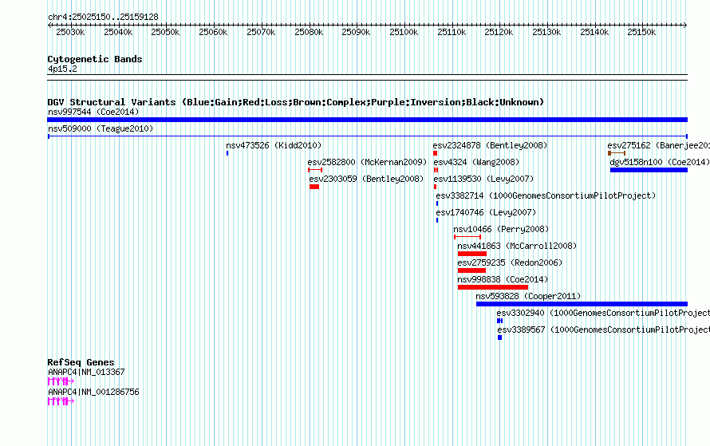The height and width of the screenshot is (446, 710).
Task: Open the esv2324878 (Bentley2008) label
Action: 490,145
